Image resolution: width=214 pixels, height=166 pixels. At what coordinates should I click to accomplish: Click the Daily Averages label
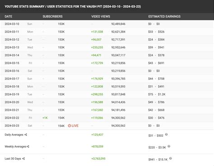(x=14, y=135)
